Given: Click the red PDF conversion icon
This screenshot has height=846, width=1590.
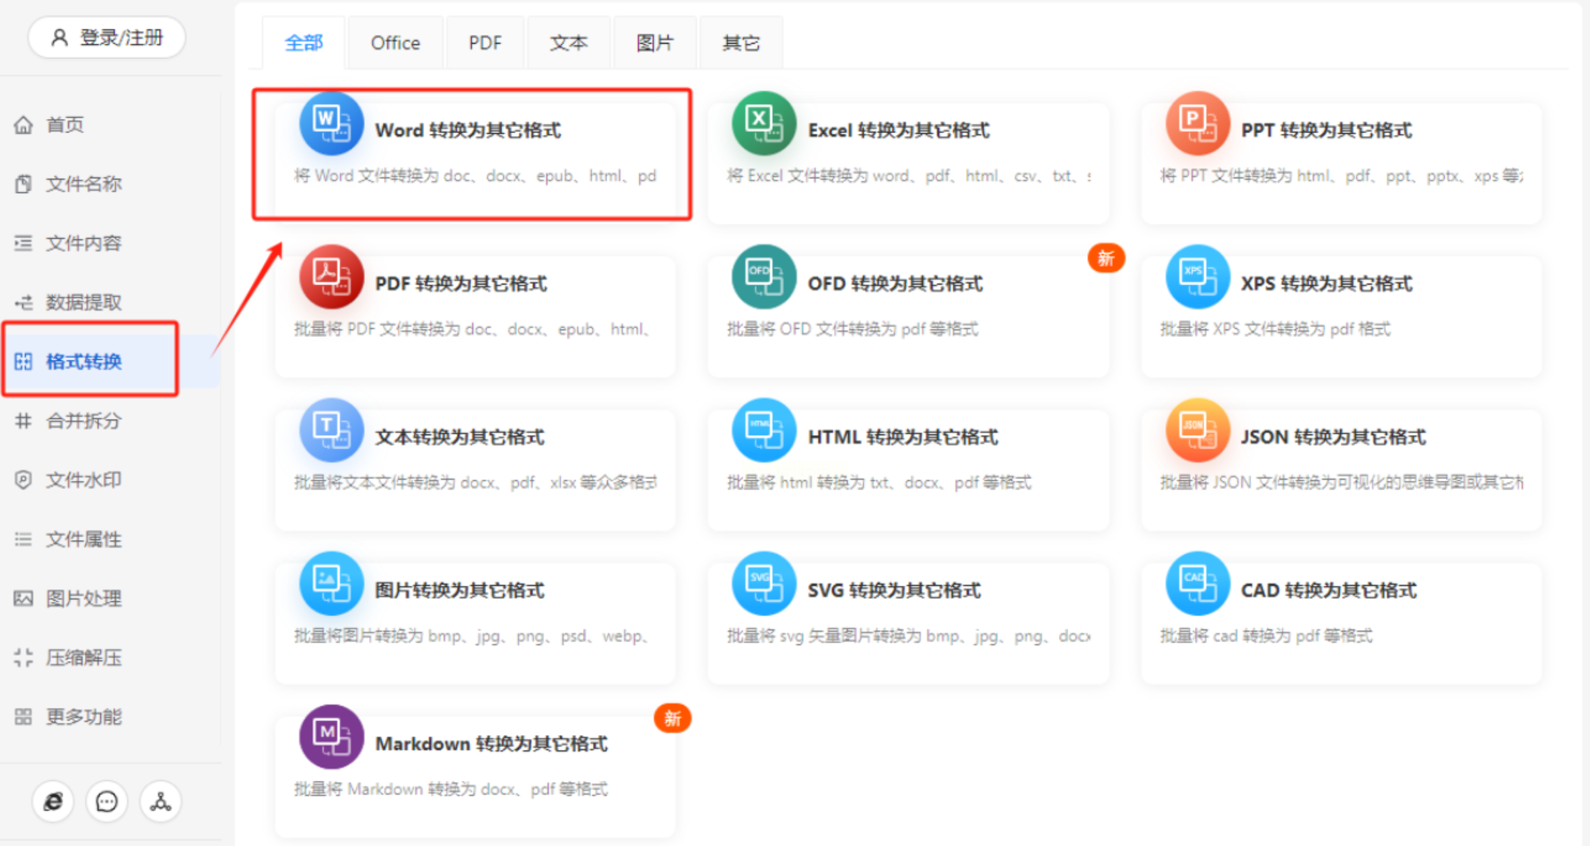Looking at the screenshot, I should (331, 277).
